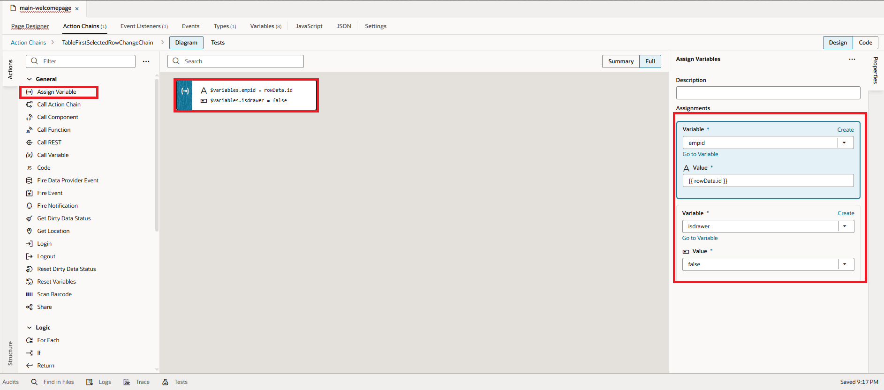Viewport: 884px width, 390px height.
Task: Click Create link for isdrawer variable
Action: (846, 213)
